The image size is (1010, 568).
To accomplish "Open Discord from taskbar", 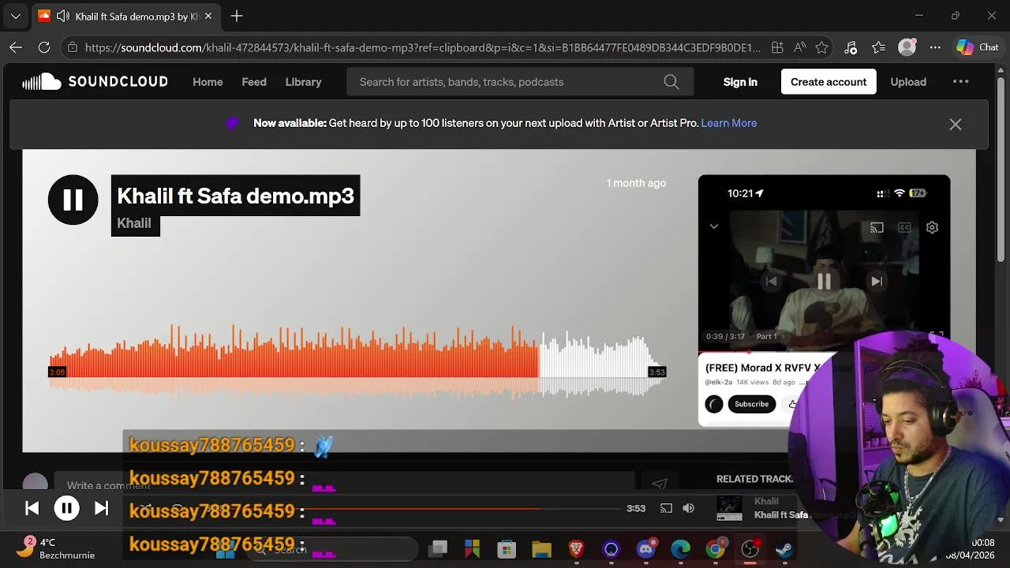I will [646, 549].
